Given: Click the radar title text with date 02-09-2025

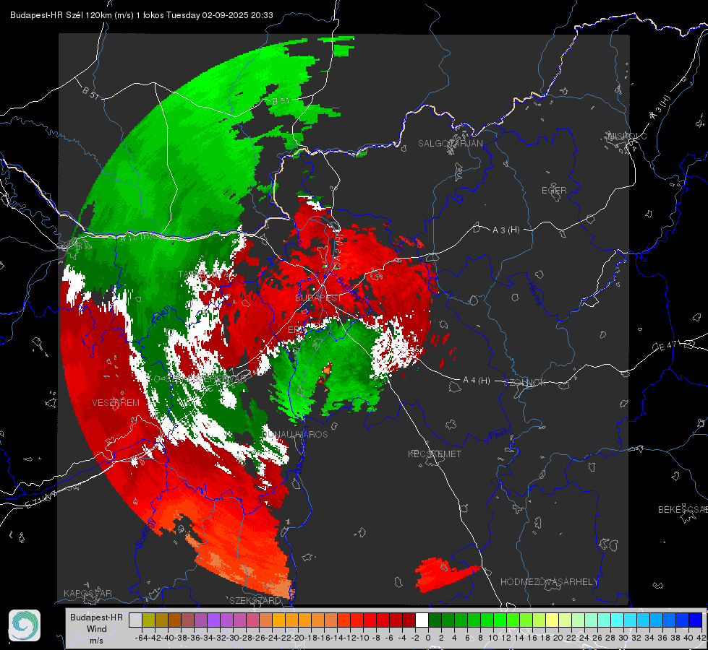Looking at the screenshot, I should (x=141, y=15).
